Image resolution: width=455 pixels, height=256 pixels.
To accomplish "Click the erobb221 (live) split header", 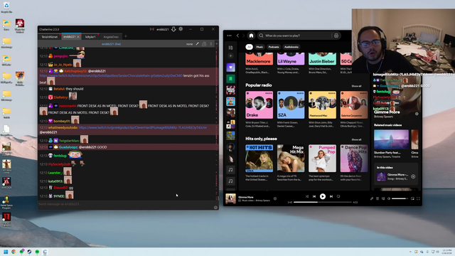I will 111,44.
